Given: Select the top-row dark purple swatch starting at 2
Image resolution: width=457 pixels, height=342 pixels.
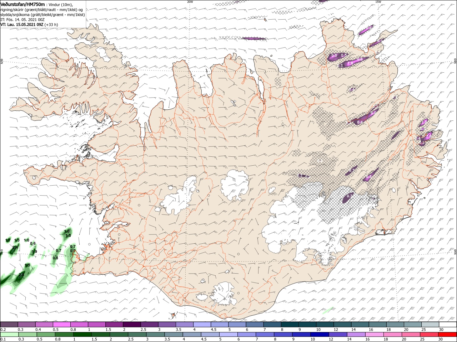Looking at the screenshot, I should point(132,324).
